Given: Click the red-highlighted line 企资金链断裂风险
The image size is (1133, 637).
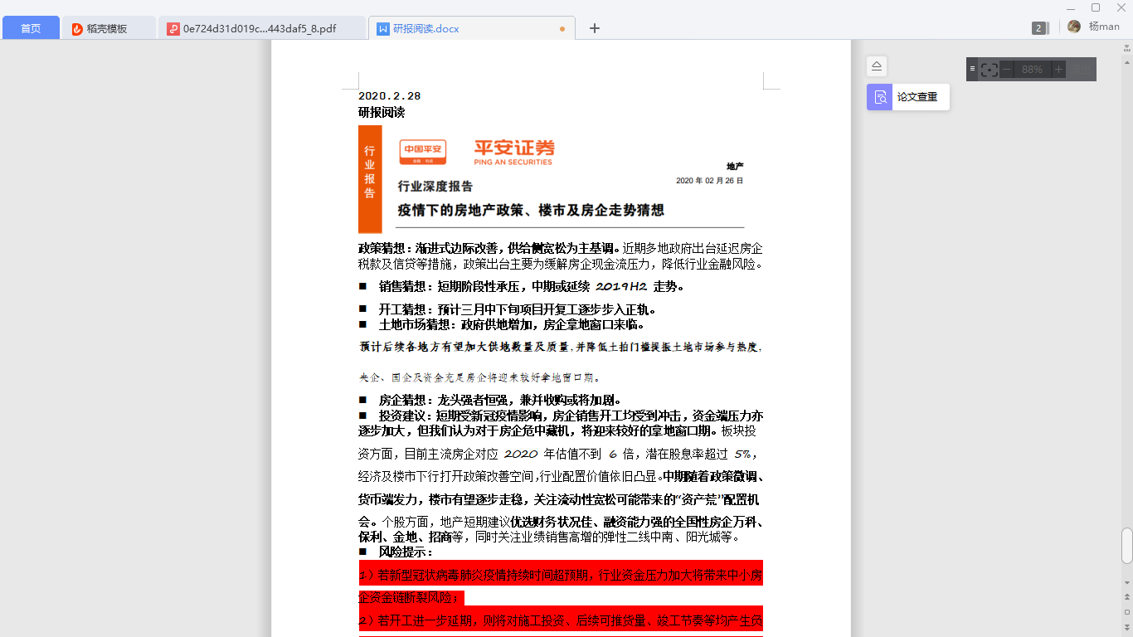Looking at the screenshot, I should tap(411, 597).
